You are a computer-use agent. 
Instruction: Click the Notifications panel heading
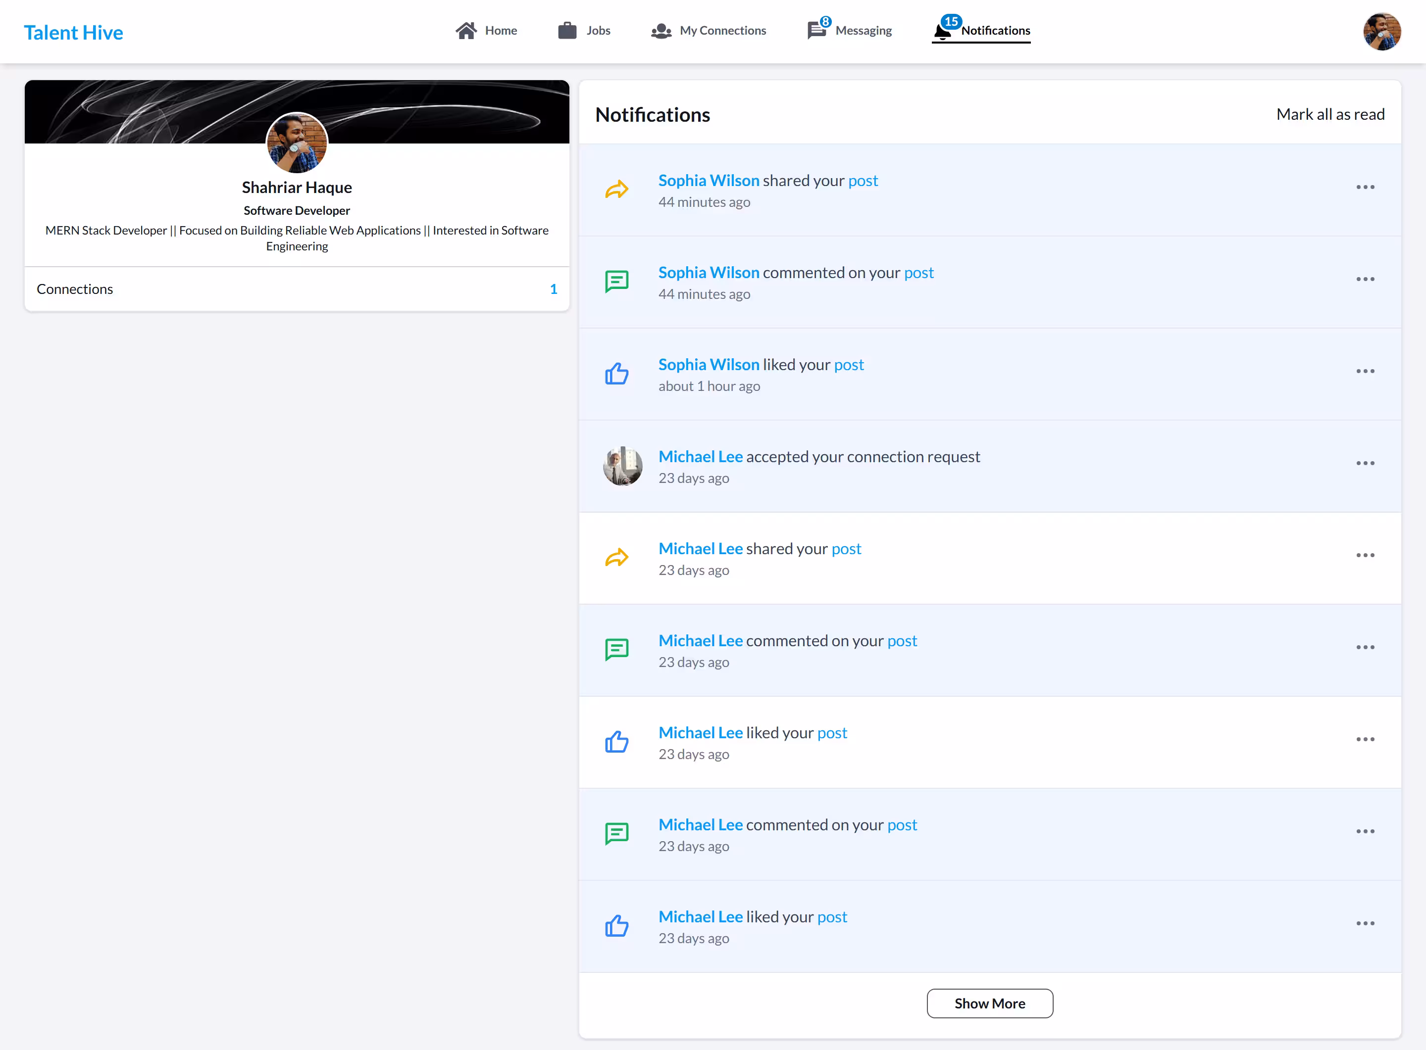click(x=653, y=115)
